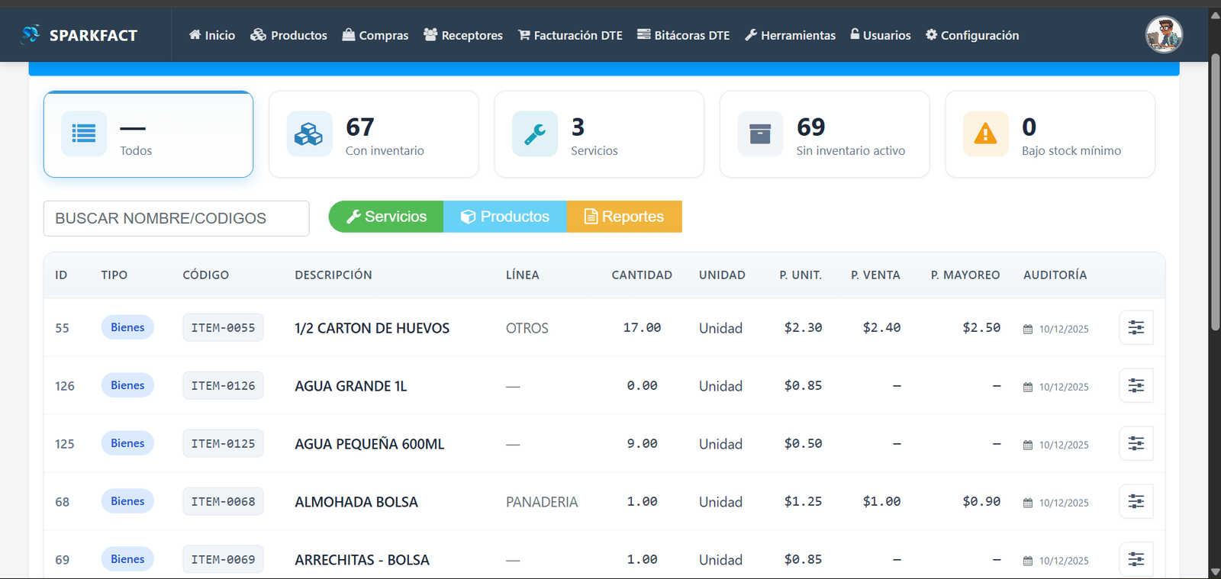Screen dimensions: 1221x579
Task: Click the archive icon on Sin inventario activo
Action: [x=760, y=134]
